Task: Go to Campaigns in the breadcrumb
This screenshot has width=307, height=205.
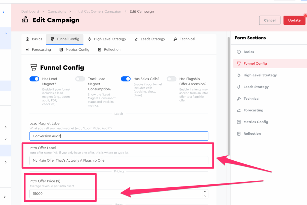Action: (57, 11)
